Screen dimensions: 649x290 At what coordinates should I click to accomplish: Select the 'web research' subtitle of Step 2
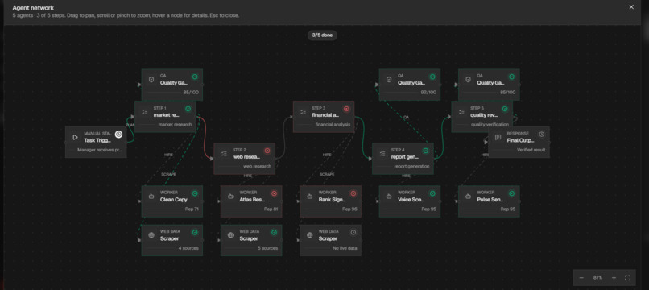[257, 166]
